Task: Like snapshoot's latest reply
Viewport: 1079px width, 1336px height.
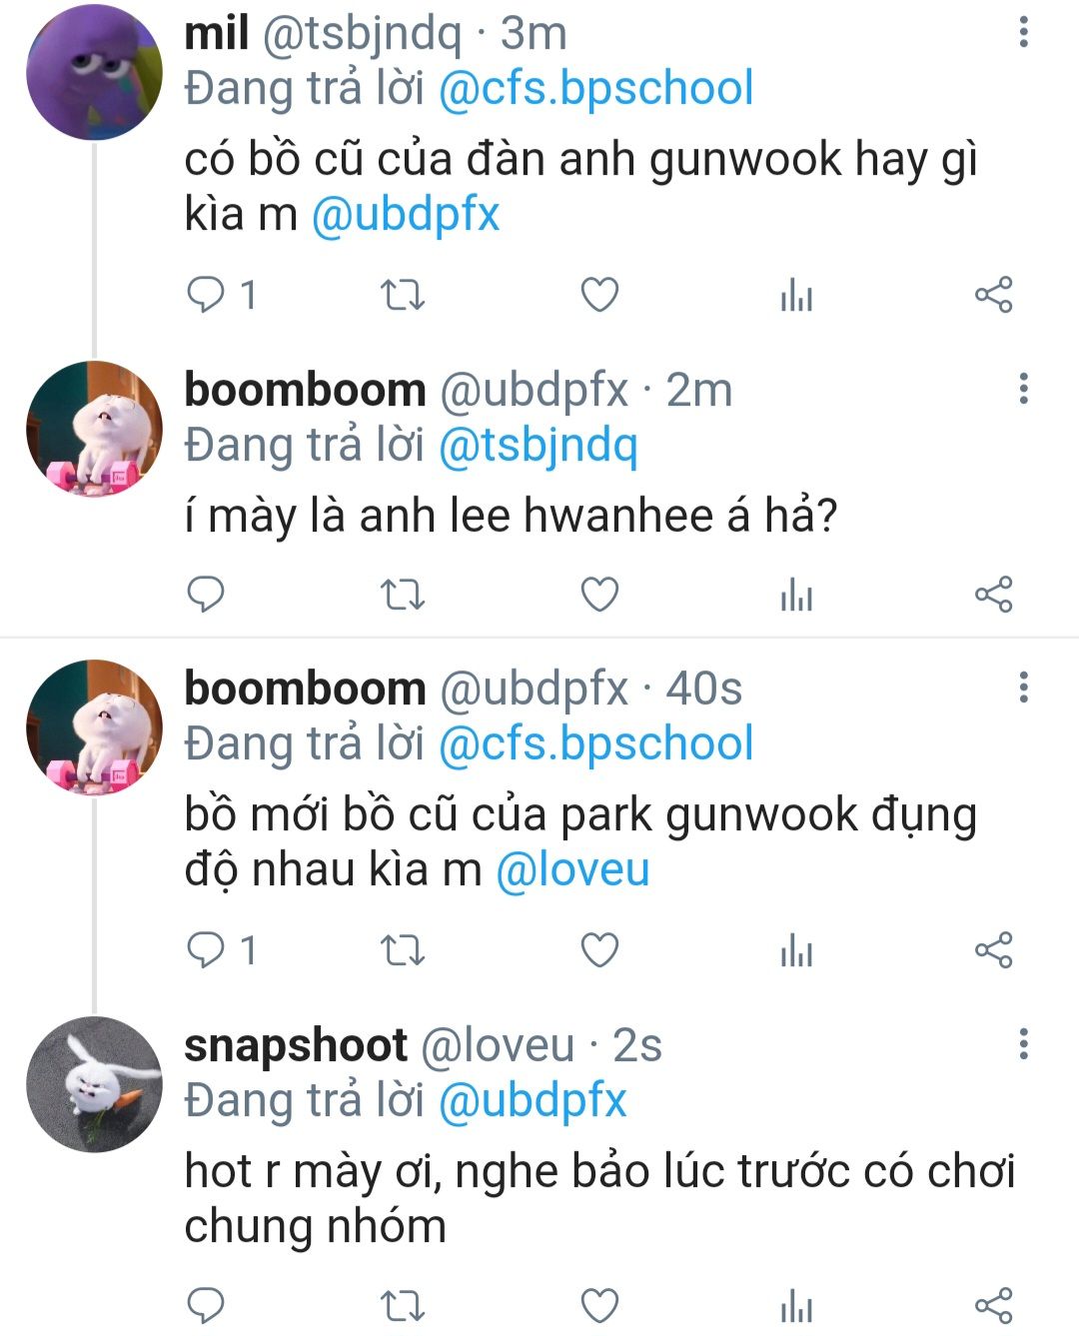Action: pos(599,1306)
